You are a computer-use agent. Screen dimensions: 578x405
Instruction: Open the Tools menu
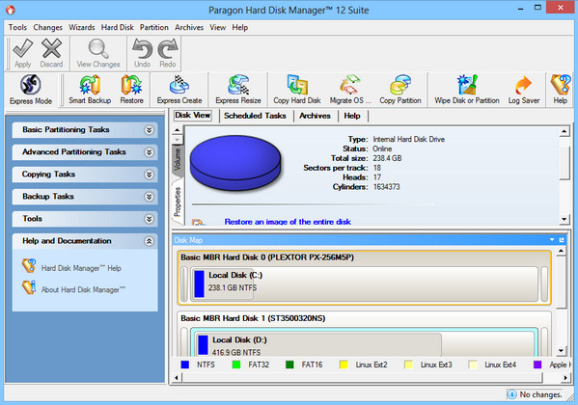point(17,27)
